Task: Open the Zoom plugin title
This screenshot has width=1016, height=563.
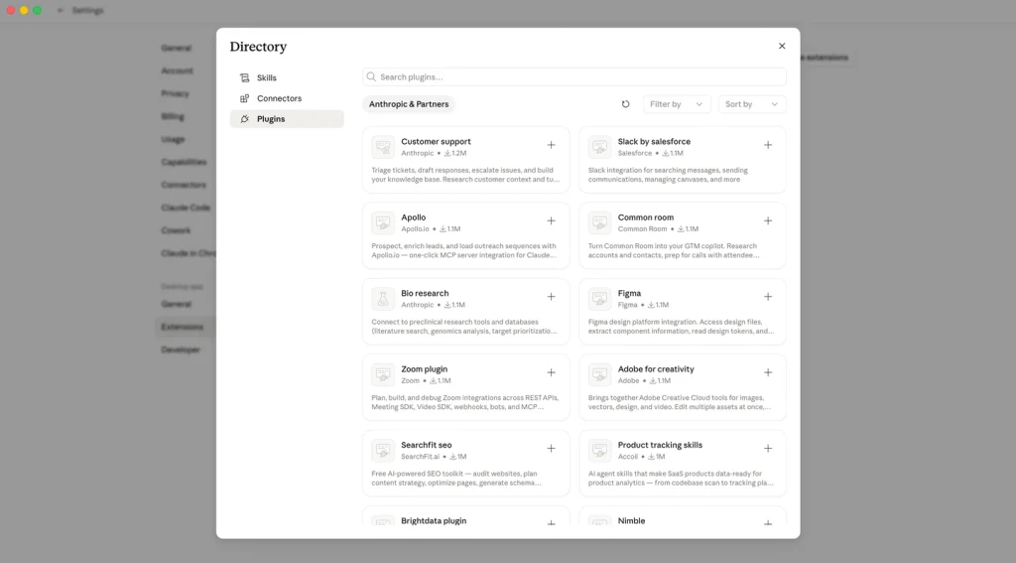Action: tap(424, 369)
